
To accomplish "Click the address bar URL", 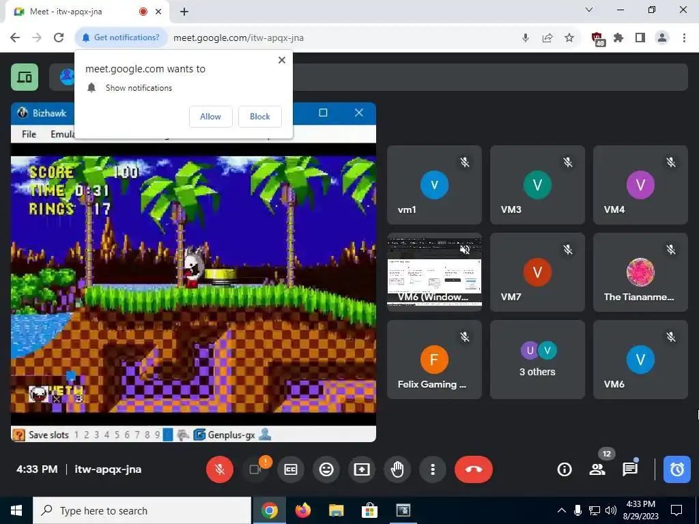I will click(x=238, y=38).
